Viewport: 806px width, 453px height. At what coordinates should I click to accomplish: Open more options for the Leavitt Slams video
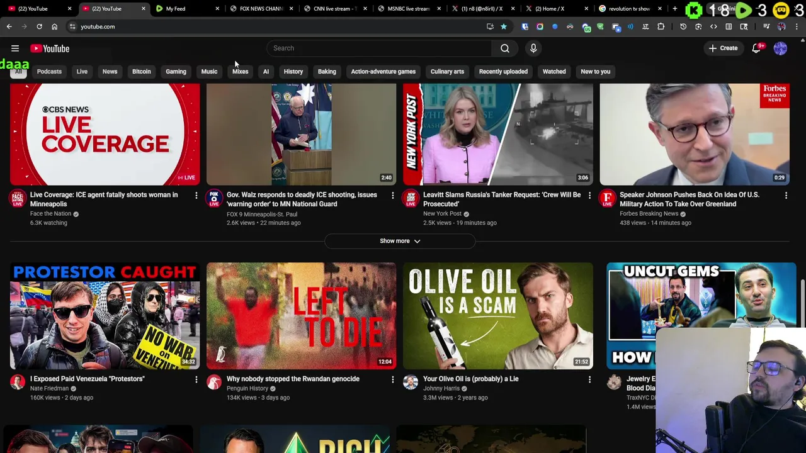(589, 196)
